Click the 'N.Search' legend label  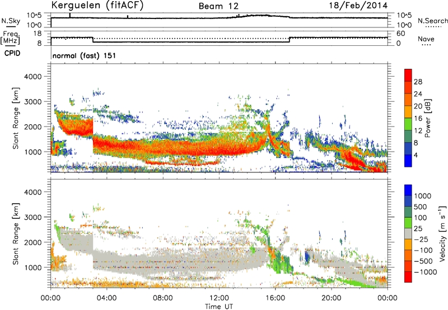click(432, 21)
